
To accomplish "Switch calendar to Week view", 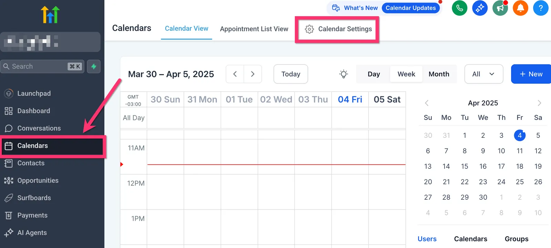I will [x=406, y=74].
